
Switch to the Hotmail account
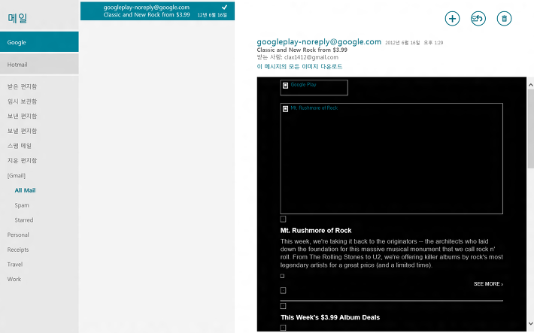[39, 64]
